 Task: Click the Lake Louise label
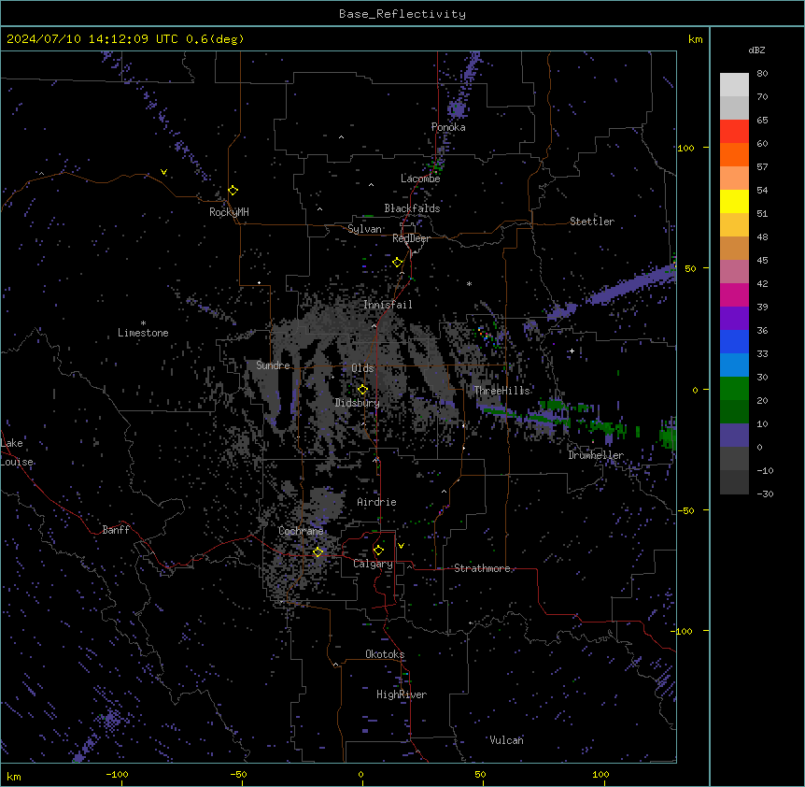coord(17,452)
